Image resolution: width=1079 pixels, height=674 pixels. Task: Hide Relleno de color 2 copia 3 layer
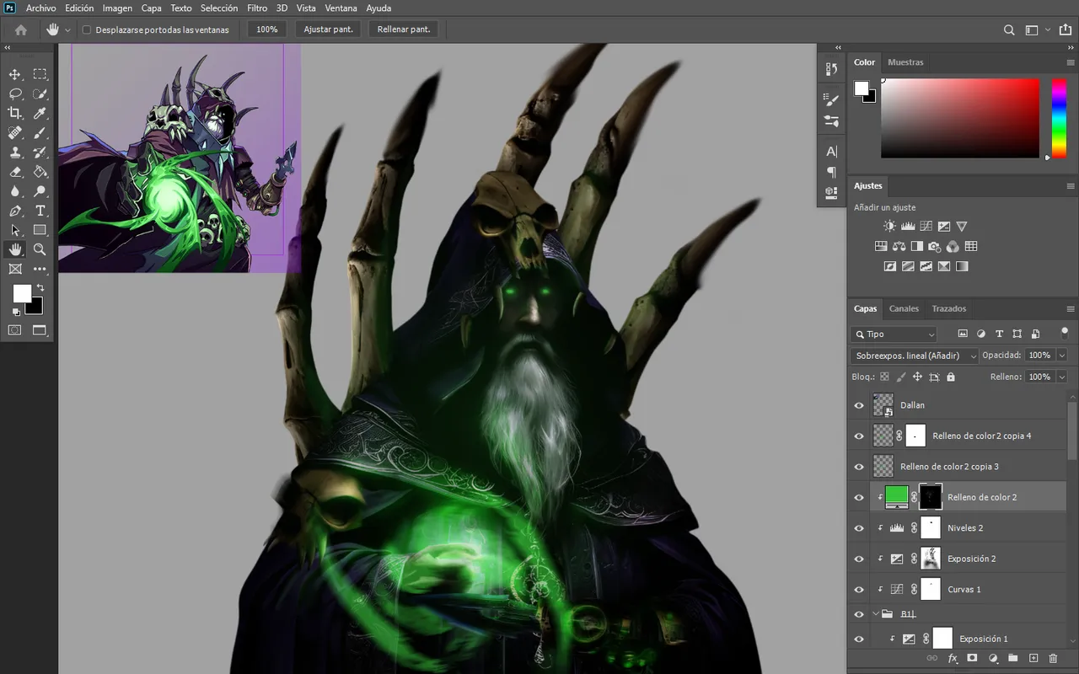click(x=859, y=467)
